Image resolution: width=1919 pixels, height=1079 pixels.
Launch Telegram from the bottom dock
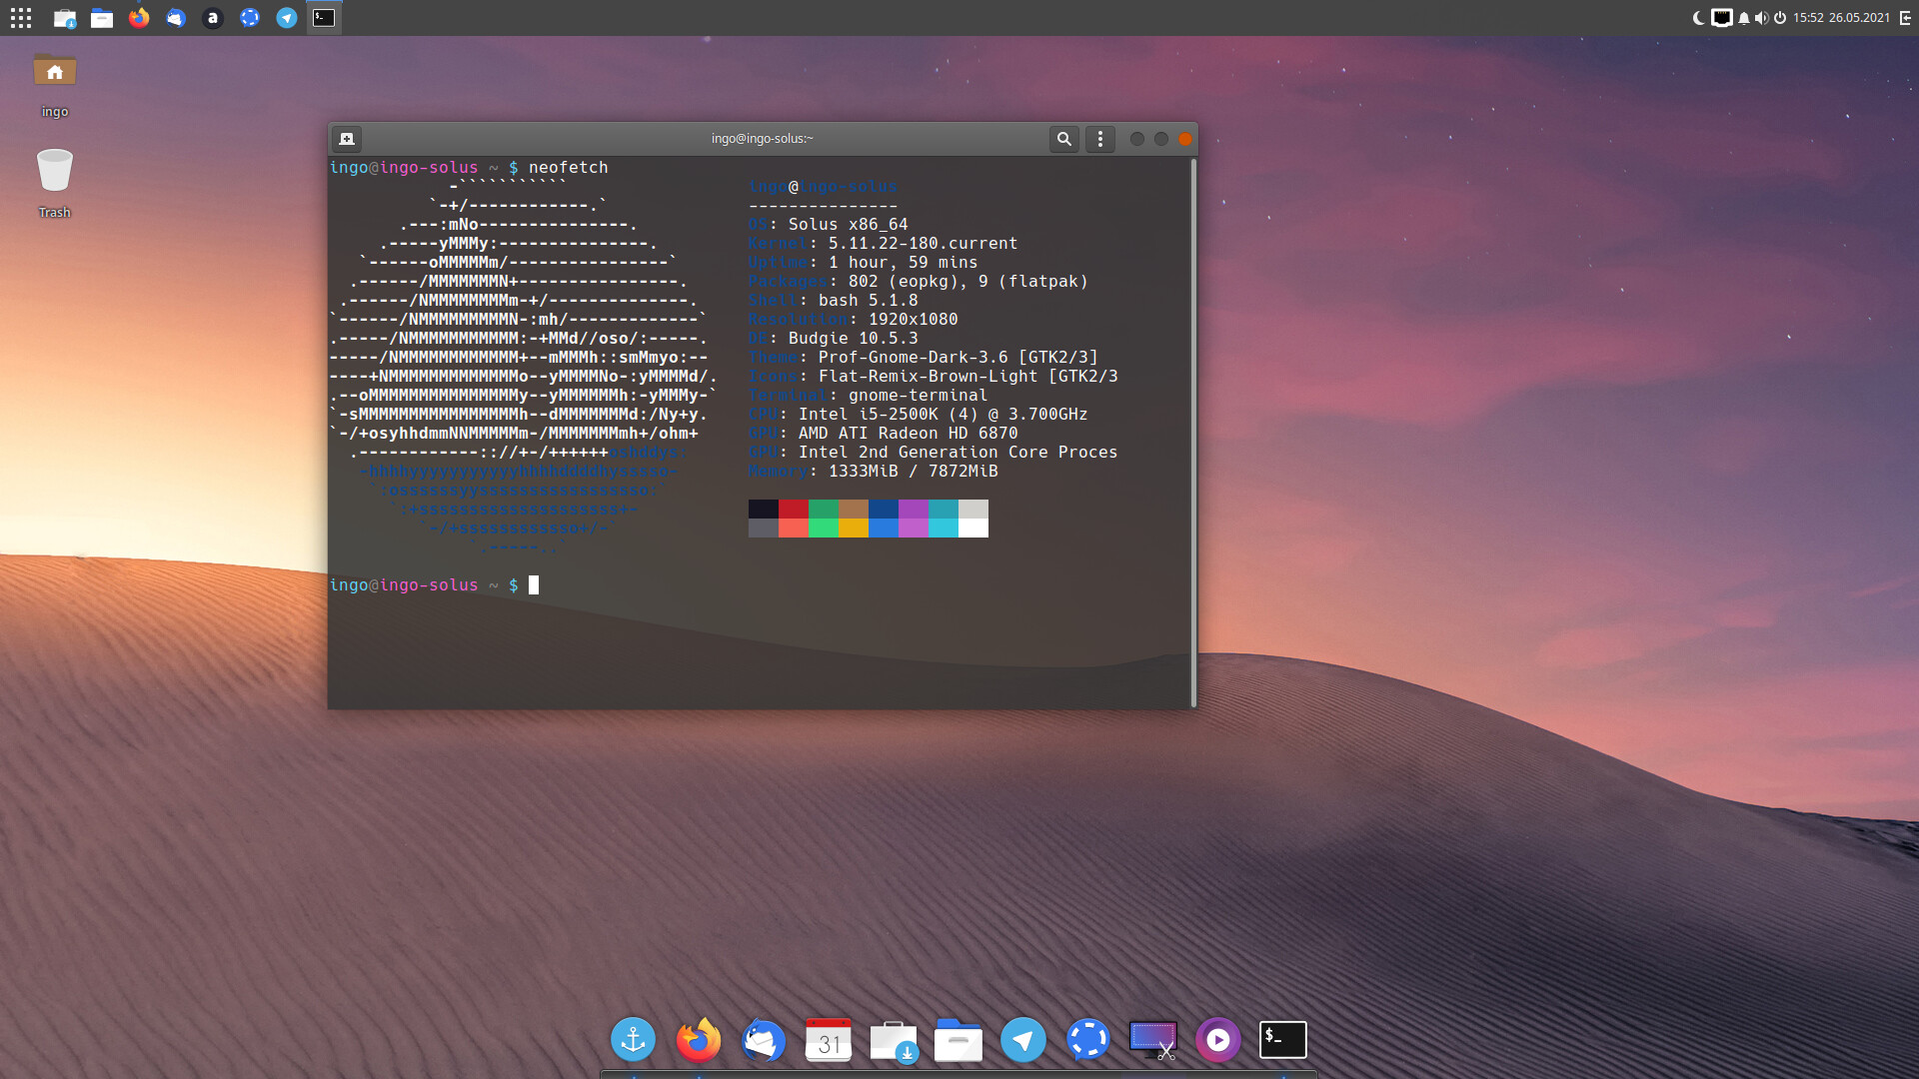(x=1023, y=1040)
